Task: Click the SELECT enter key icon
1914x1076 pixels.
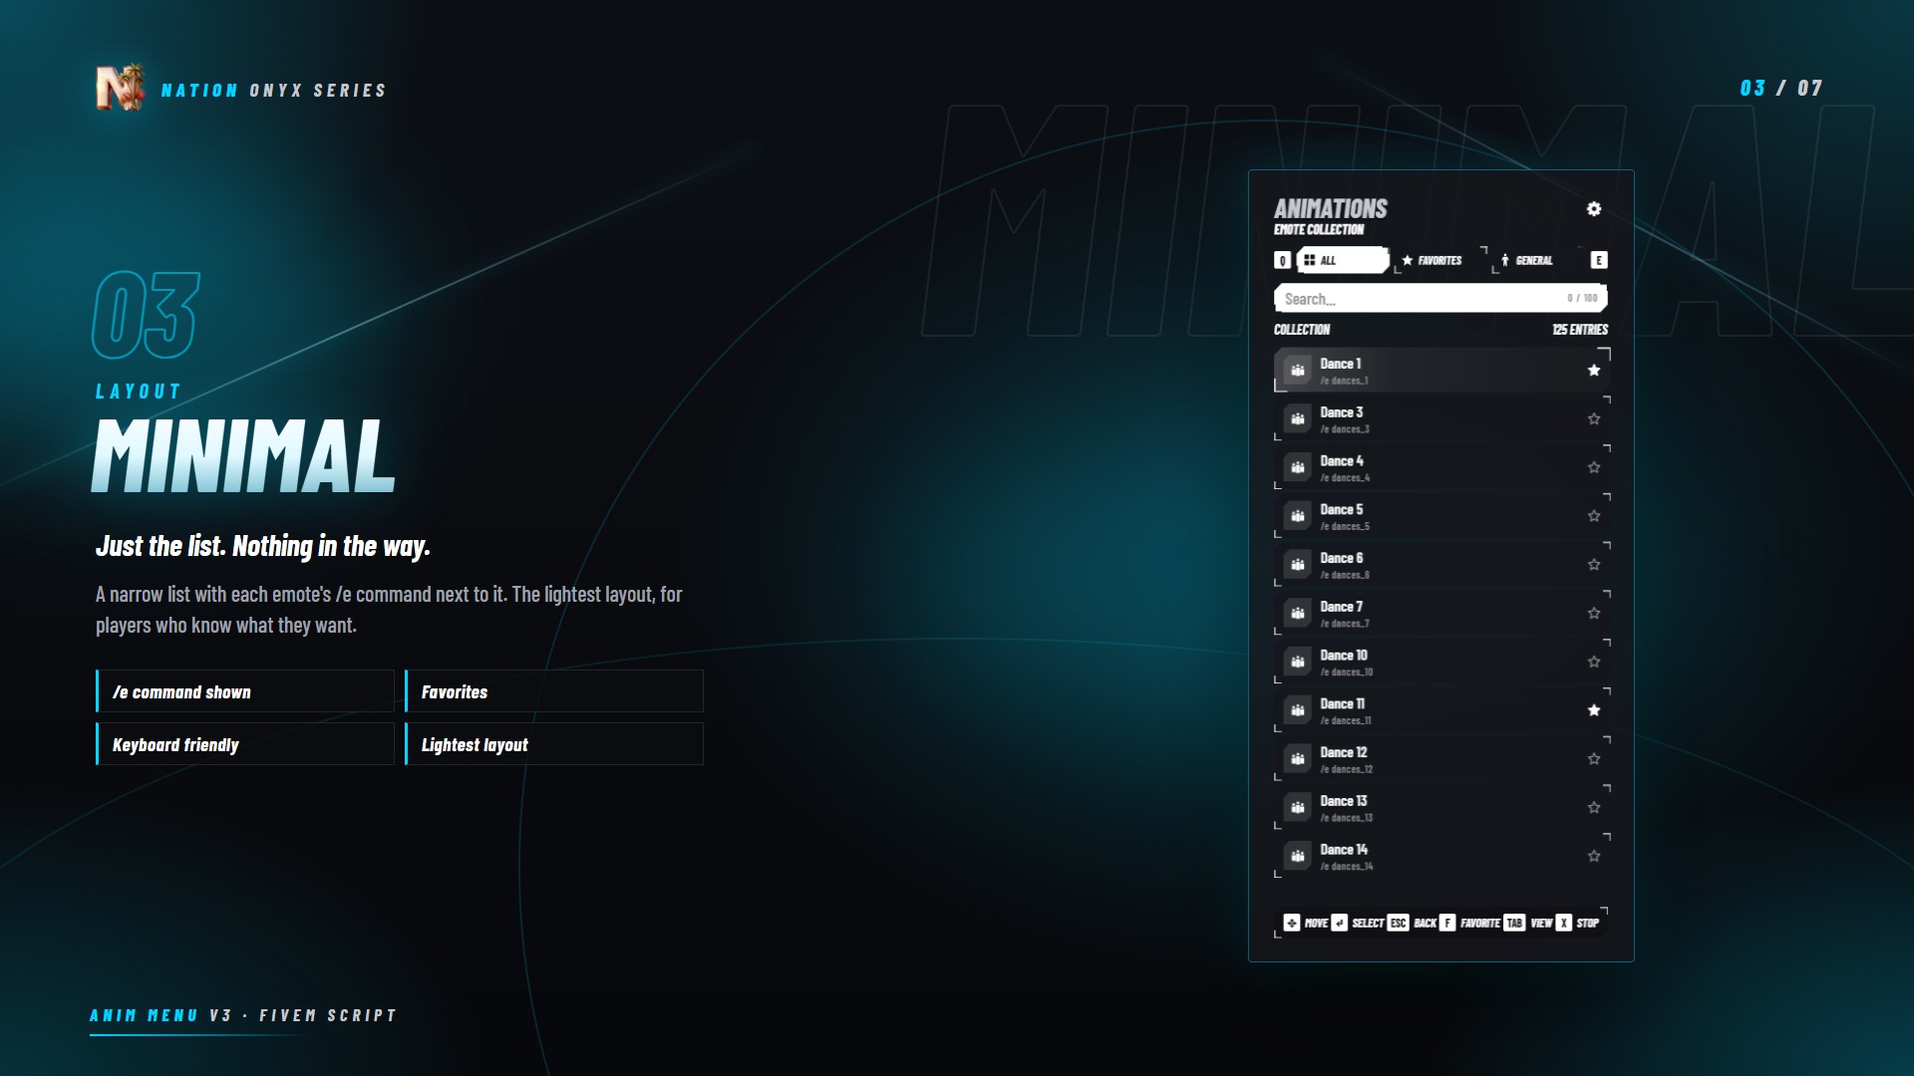Action: (1340, 923)
